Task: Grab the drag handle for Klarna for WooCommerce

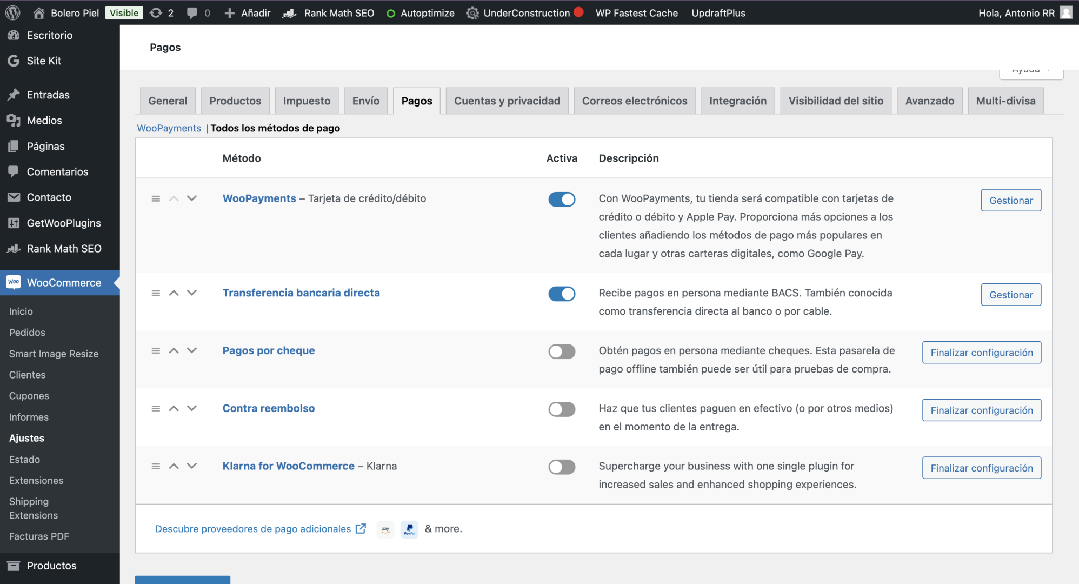Action: pyautogui.click(x=156, y=466)
